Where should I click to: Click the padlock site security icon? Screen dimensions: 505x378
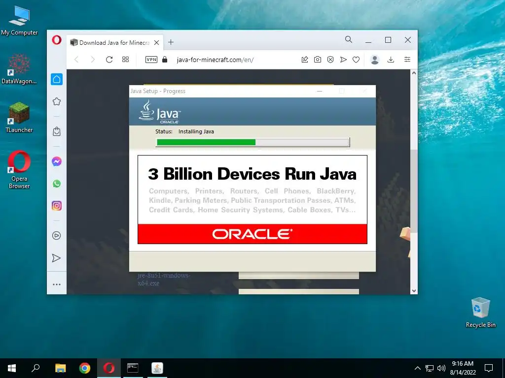tap(165, 60)
